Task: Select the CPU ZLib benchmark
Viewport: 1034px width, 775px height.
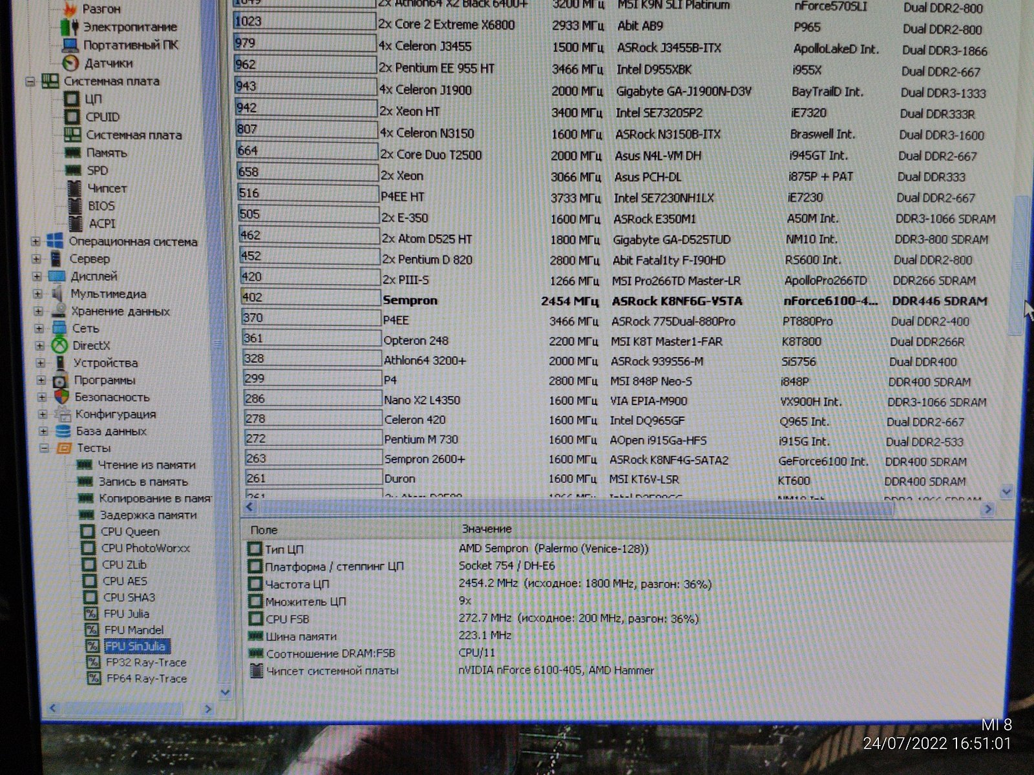Action: [124, 564]
